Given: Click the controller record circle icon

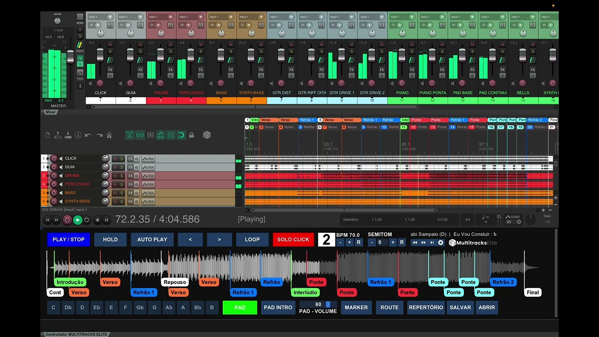Looking at the screenshot, I should pyautogui.click(x=440, y=242).
